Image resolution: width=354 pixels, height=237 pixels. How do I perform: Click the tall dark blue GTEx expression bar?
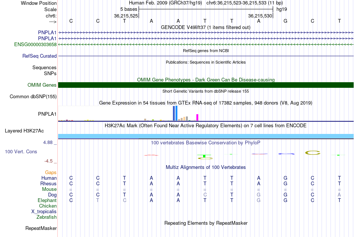(x=174, y=113)
